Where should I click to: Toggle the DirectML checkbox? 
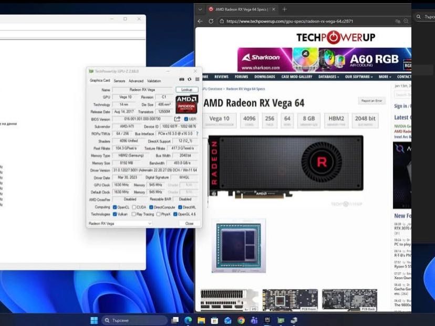click(x=180, y=207)
